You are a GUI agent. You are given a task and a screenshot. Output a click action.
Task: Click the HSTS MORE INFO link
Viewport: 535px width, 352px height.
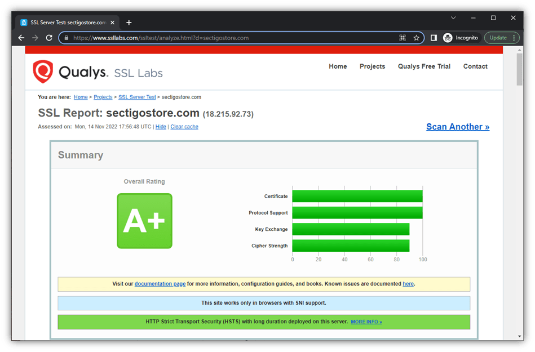(x=366, y=322)
